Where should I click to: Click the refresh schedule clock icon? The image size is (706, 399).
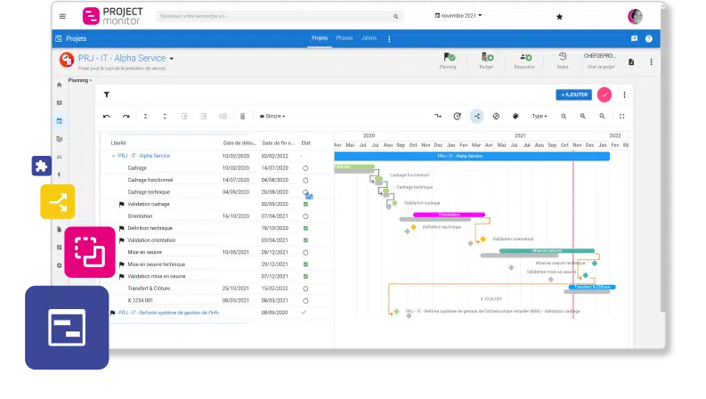click(457, 116)
